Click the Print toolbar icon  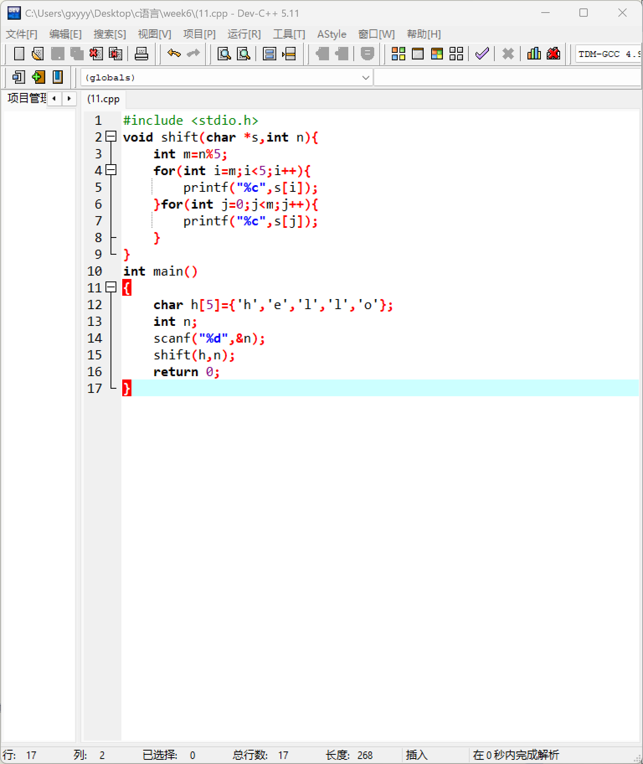point(141,54)
